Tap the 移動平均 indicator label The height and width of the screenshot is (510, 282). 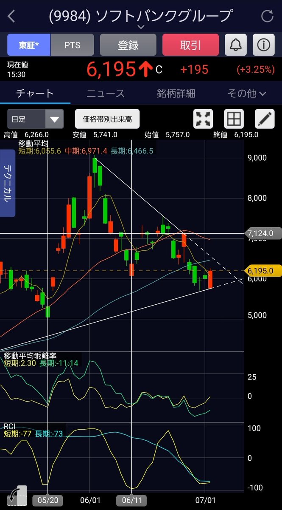(33, 144)
